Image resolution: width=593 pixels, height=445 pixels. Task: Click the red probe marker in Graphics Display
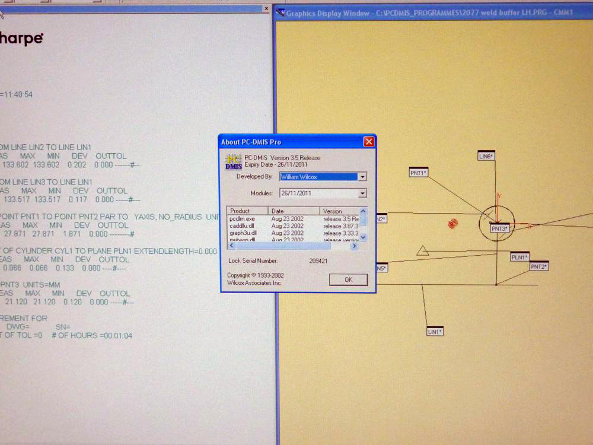pyautogui.click(x=452, y=224)
